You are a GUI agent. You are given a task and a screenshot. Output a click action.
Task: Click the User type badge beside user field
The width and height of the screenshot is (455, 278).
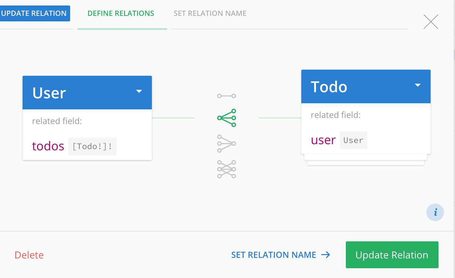click(x=353, y=140)
